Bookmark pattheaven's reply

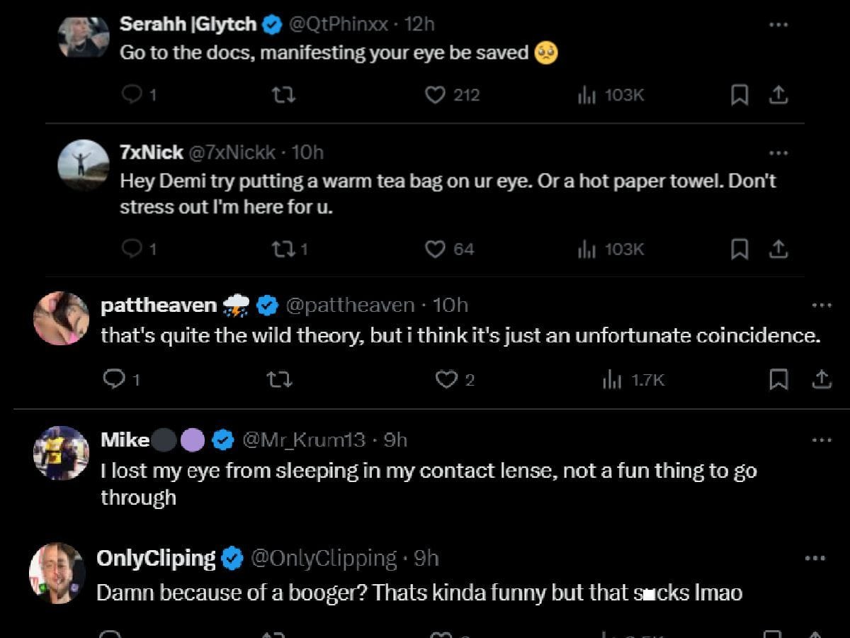tap(778, 380)
